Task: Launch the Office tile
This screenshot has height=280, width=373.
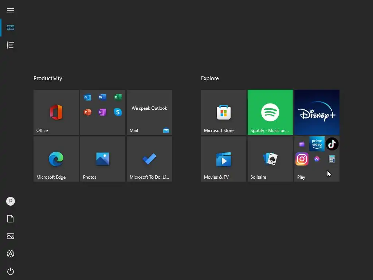Action: point(56,112)
